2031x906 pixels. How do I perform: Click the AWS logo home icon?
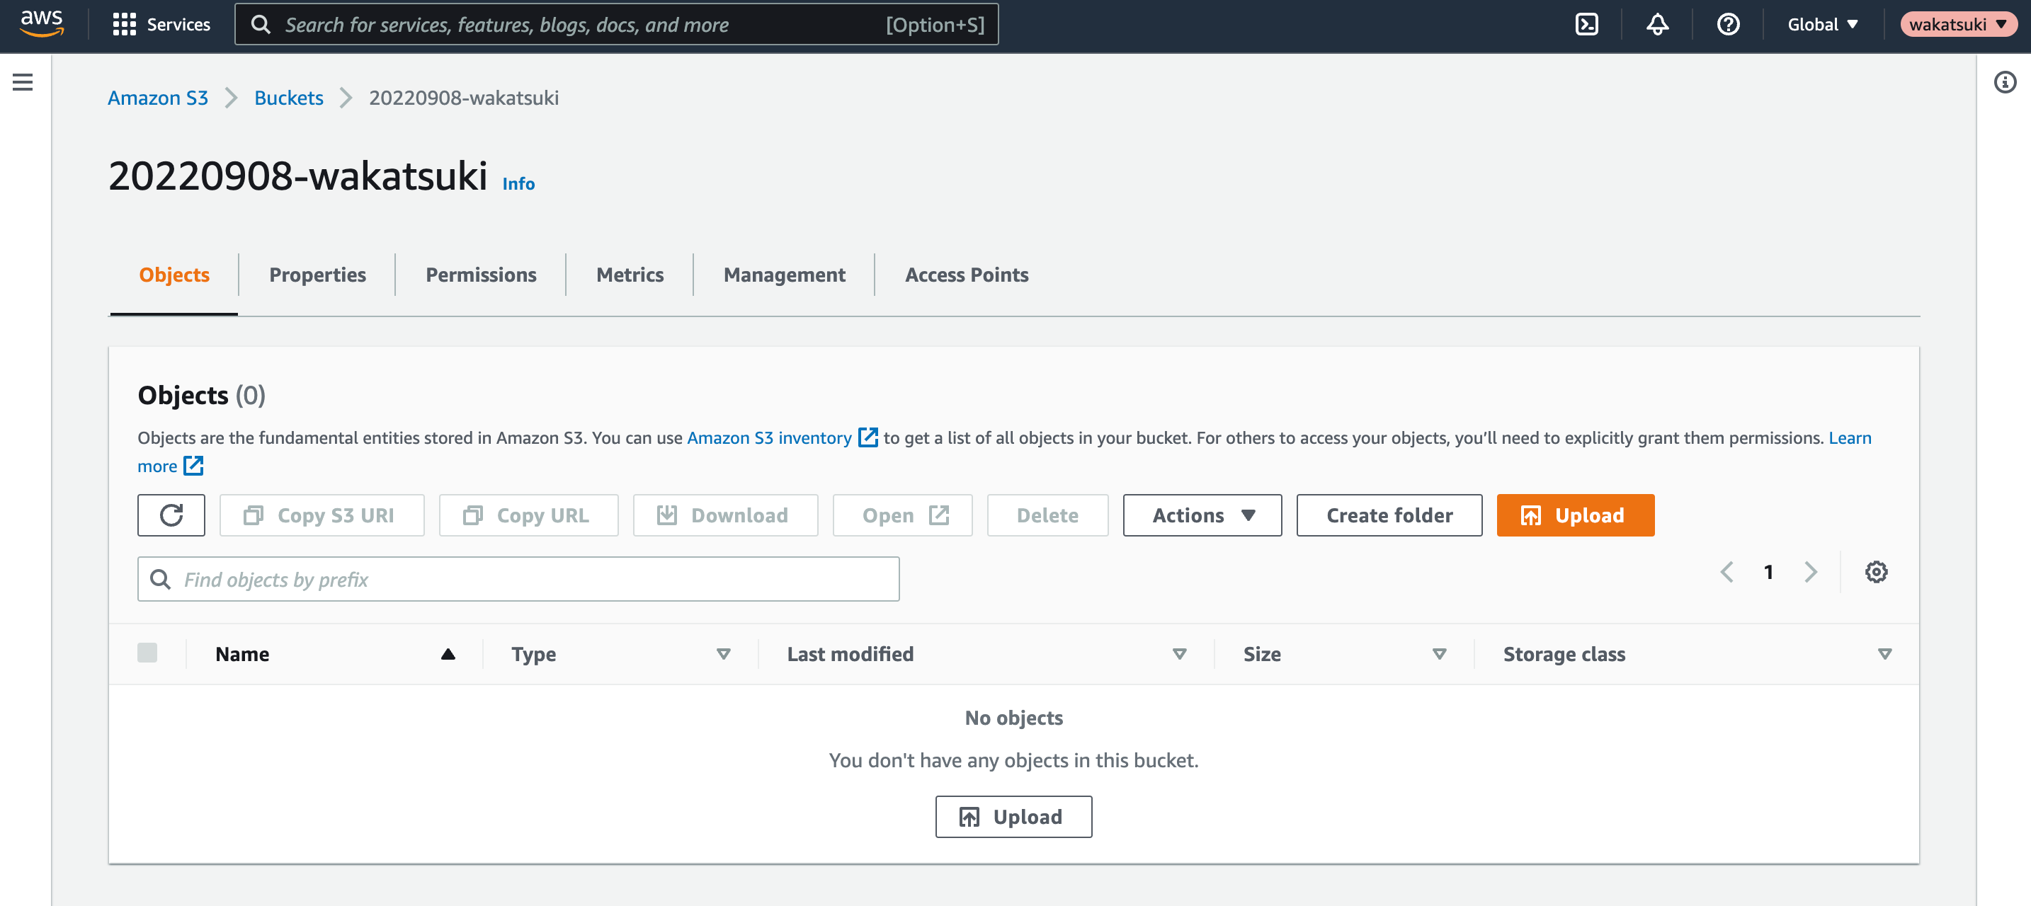pos(42,23)
